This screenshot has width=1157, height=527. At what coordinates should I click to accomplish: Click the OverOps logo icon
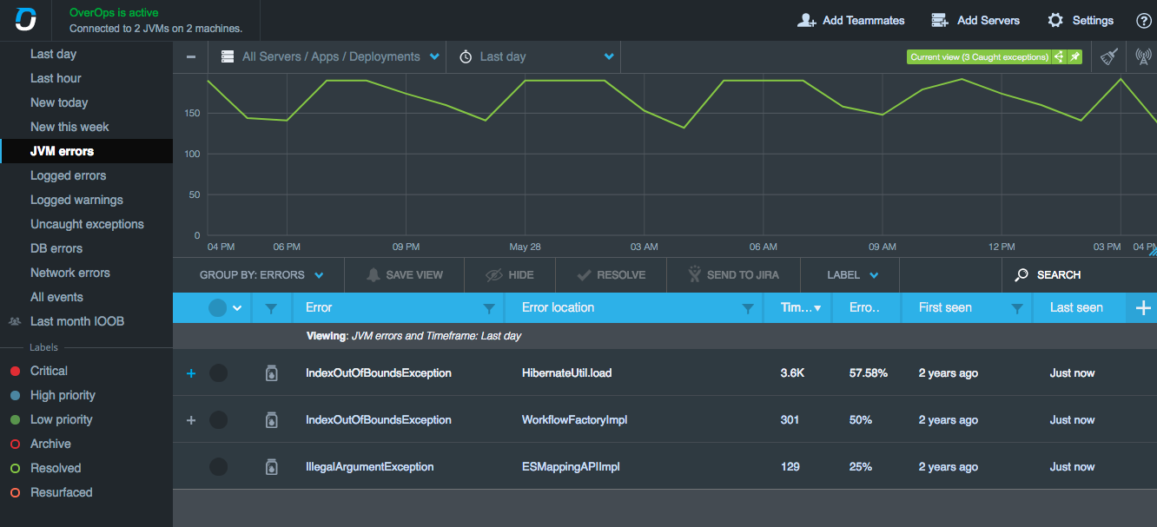[26, 19]
